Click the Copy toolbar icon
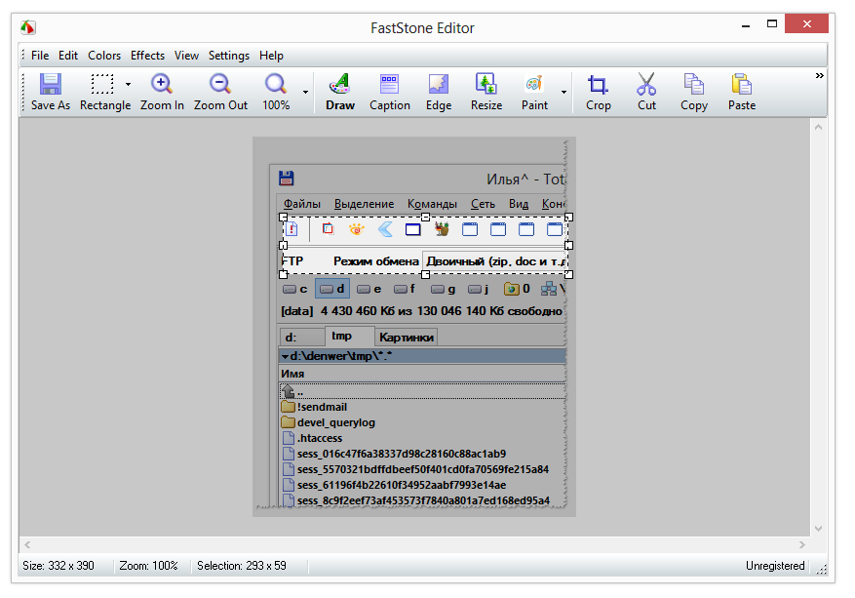This screenshot has height=598, width=855. (693, 93)
